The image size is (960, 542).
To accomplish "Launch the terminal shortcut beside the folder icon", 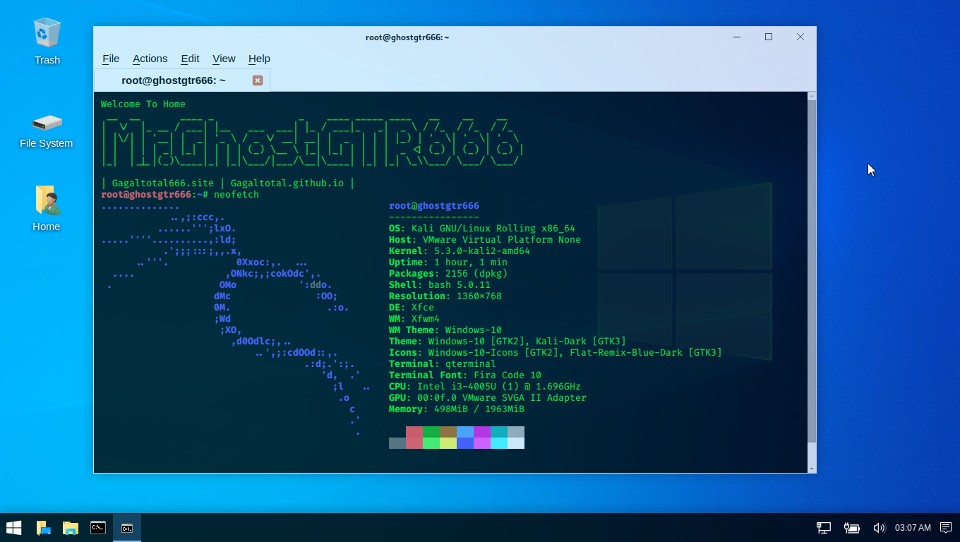I will point(98,528).
